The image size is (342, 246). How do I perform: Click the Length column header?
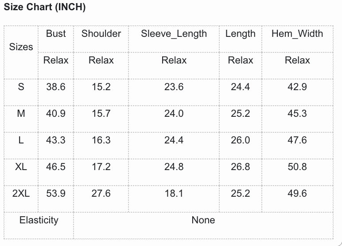pos(241,34)
